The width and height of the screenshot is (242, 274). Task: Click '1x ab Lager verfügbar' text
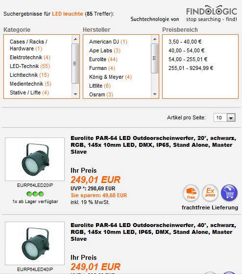coord(35,202)
